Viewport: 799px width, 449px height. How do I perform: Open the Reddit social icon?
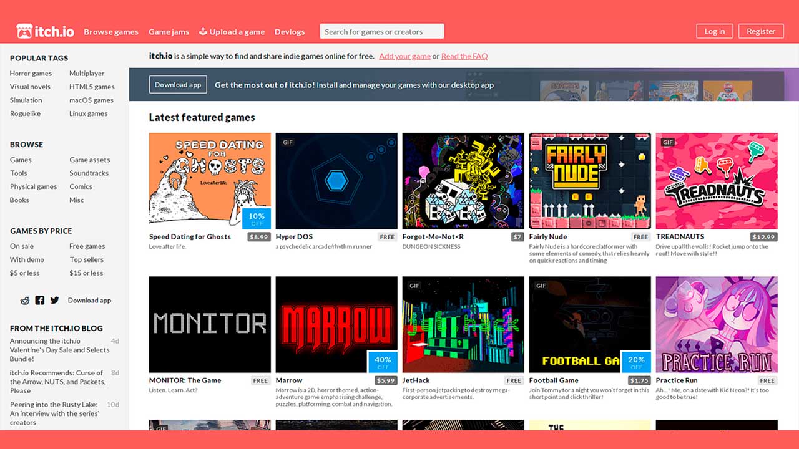pyautogui.click(x=25, y=301)
